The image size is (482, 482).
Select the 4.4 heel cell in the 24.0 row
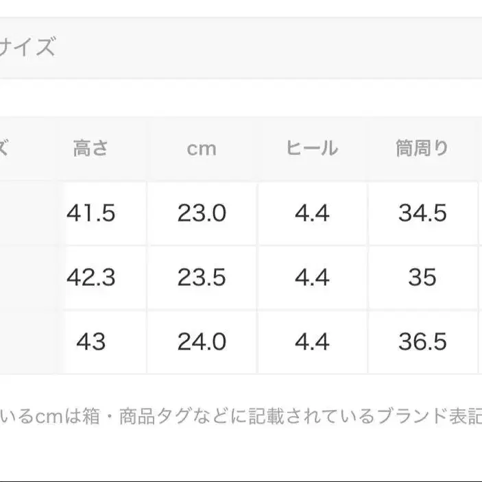(x=312, y=341)
